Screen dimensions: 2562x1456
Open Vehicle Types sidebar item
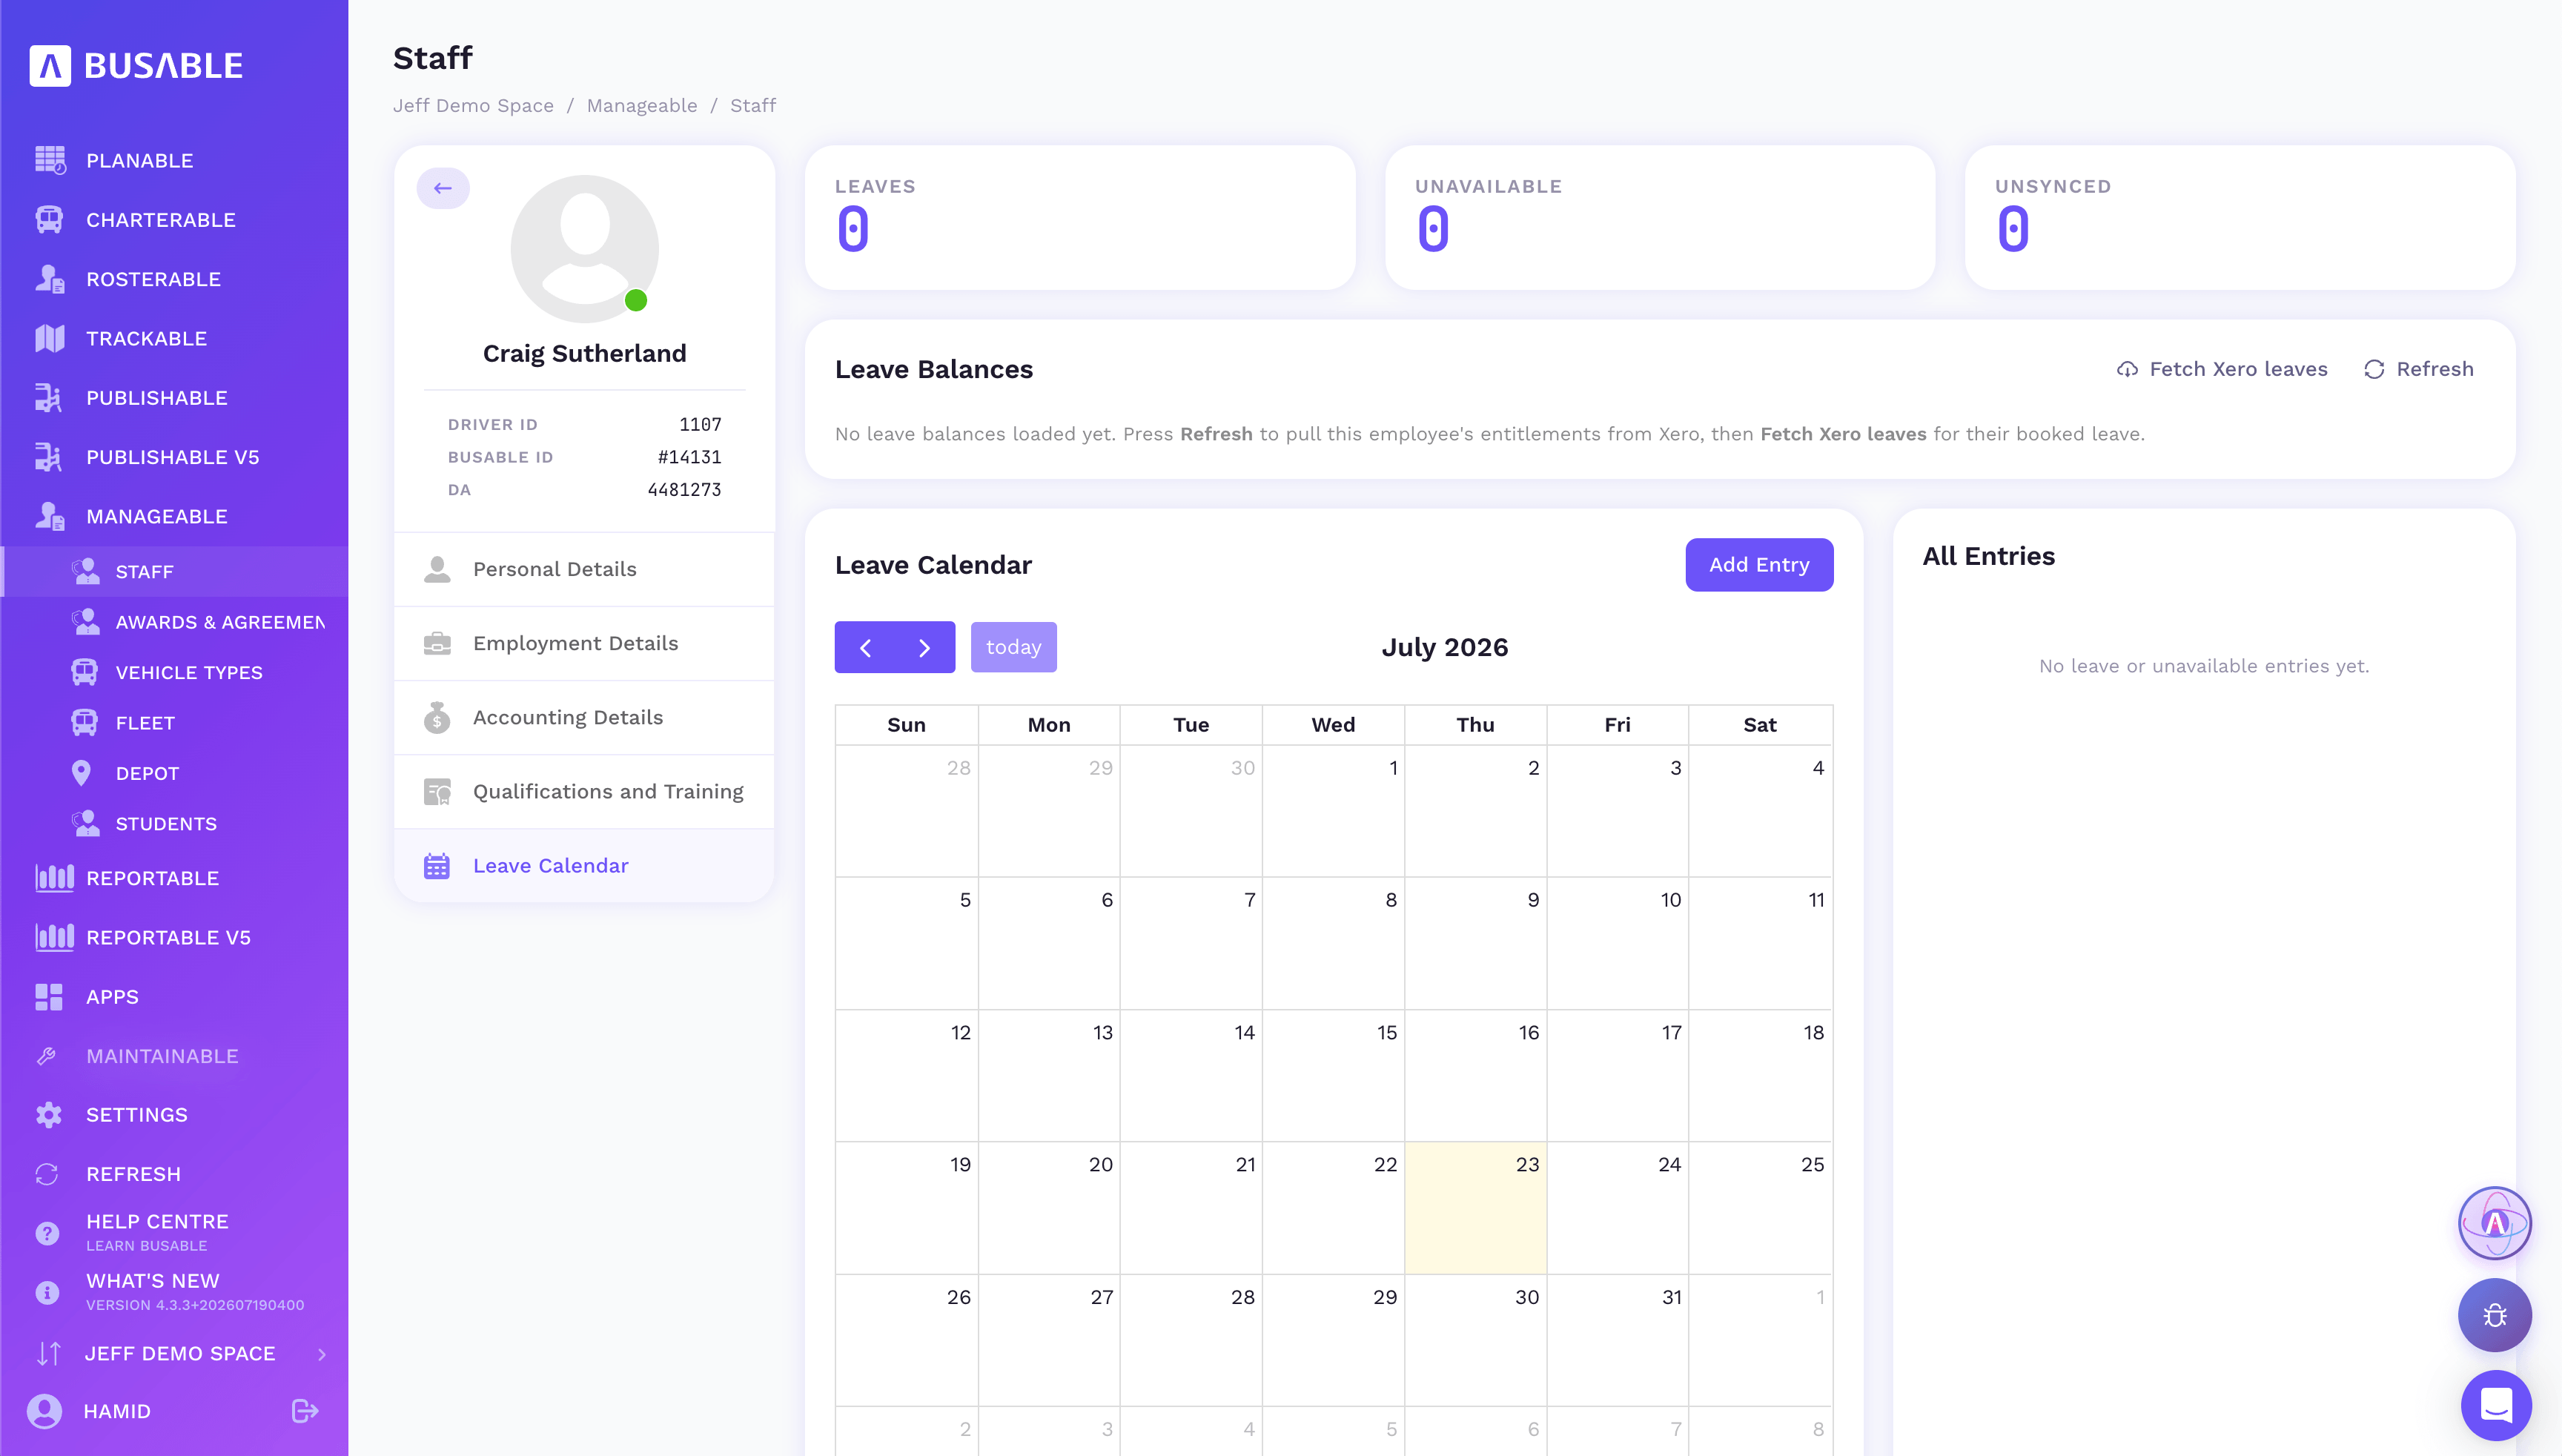click(x=175, y=672)
